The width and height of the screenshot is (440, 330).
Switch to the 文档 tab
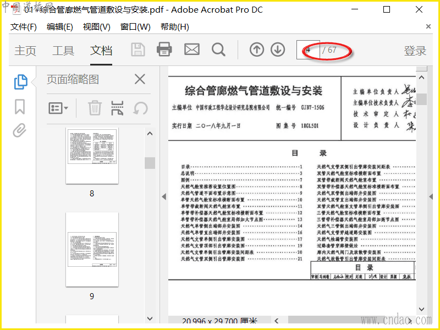[101, 51]
